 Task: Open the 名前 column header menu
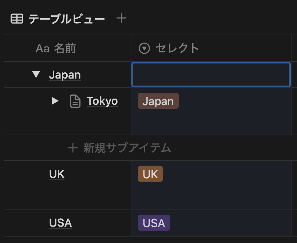tap(65, 48)
